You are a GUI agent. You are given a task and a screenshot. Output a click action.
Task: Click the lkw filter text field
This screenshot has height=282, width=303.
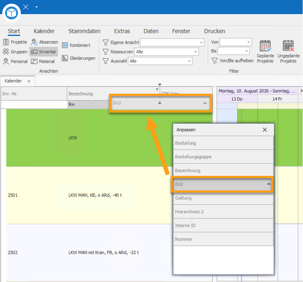89,104
